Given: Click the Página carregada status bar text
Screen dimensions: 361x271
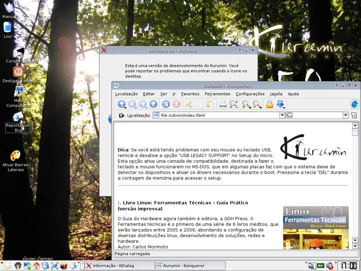Looking at the screenshot, I should [133, 254].
